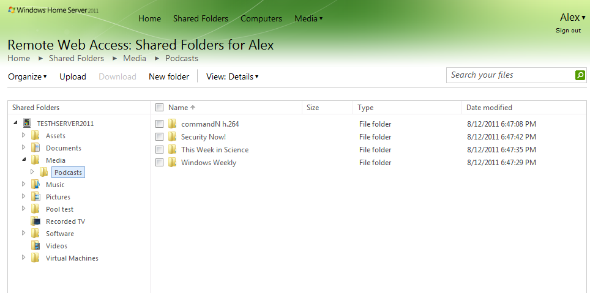Go to Media in the breadcrumb
Image resolution: width=590 pixels, height=293 pixels.
click(135, 58)
